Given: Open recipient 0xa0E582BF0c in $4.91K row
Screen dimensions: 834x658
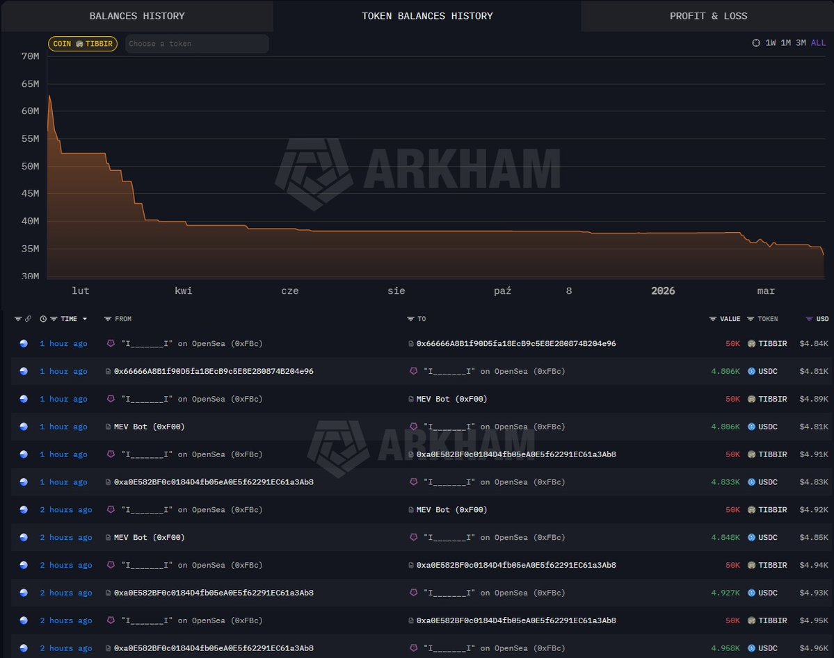Looking at the screenshot, I should coord(516,454).
